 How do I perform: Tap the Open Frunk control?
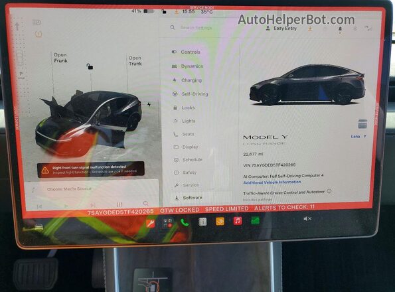pyautogui.click(x=60, y=58)
